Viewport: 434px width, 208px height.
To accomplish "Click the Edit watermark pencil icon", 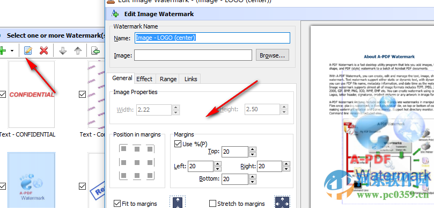I will pyautogui.click(x=28, y=51).
